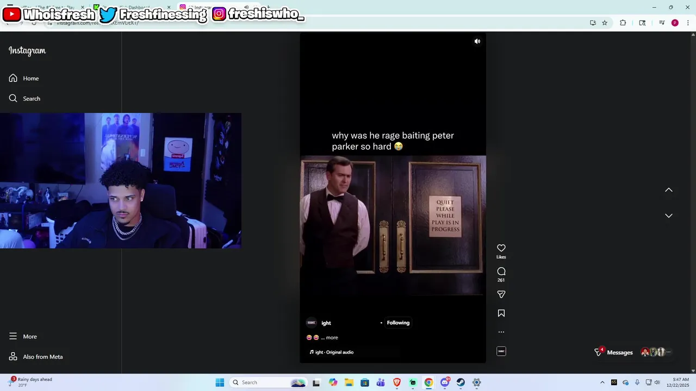This screenshot has width=696, height=391.
Task: Open the ight profile username
Action: tap(326, 323)
